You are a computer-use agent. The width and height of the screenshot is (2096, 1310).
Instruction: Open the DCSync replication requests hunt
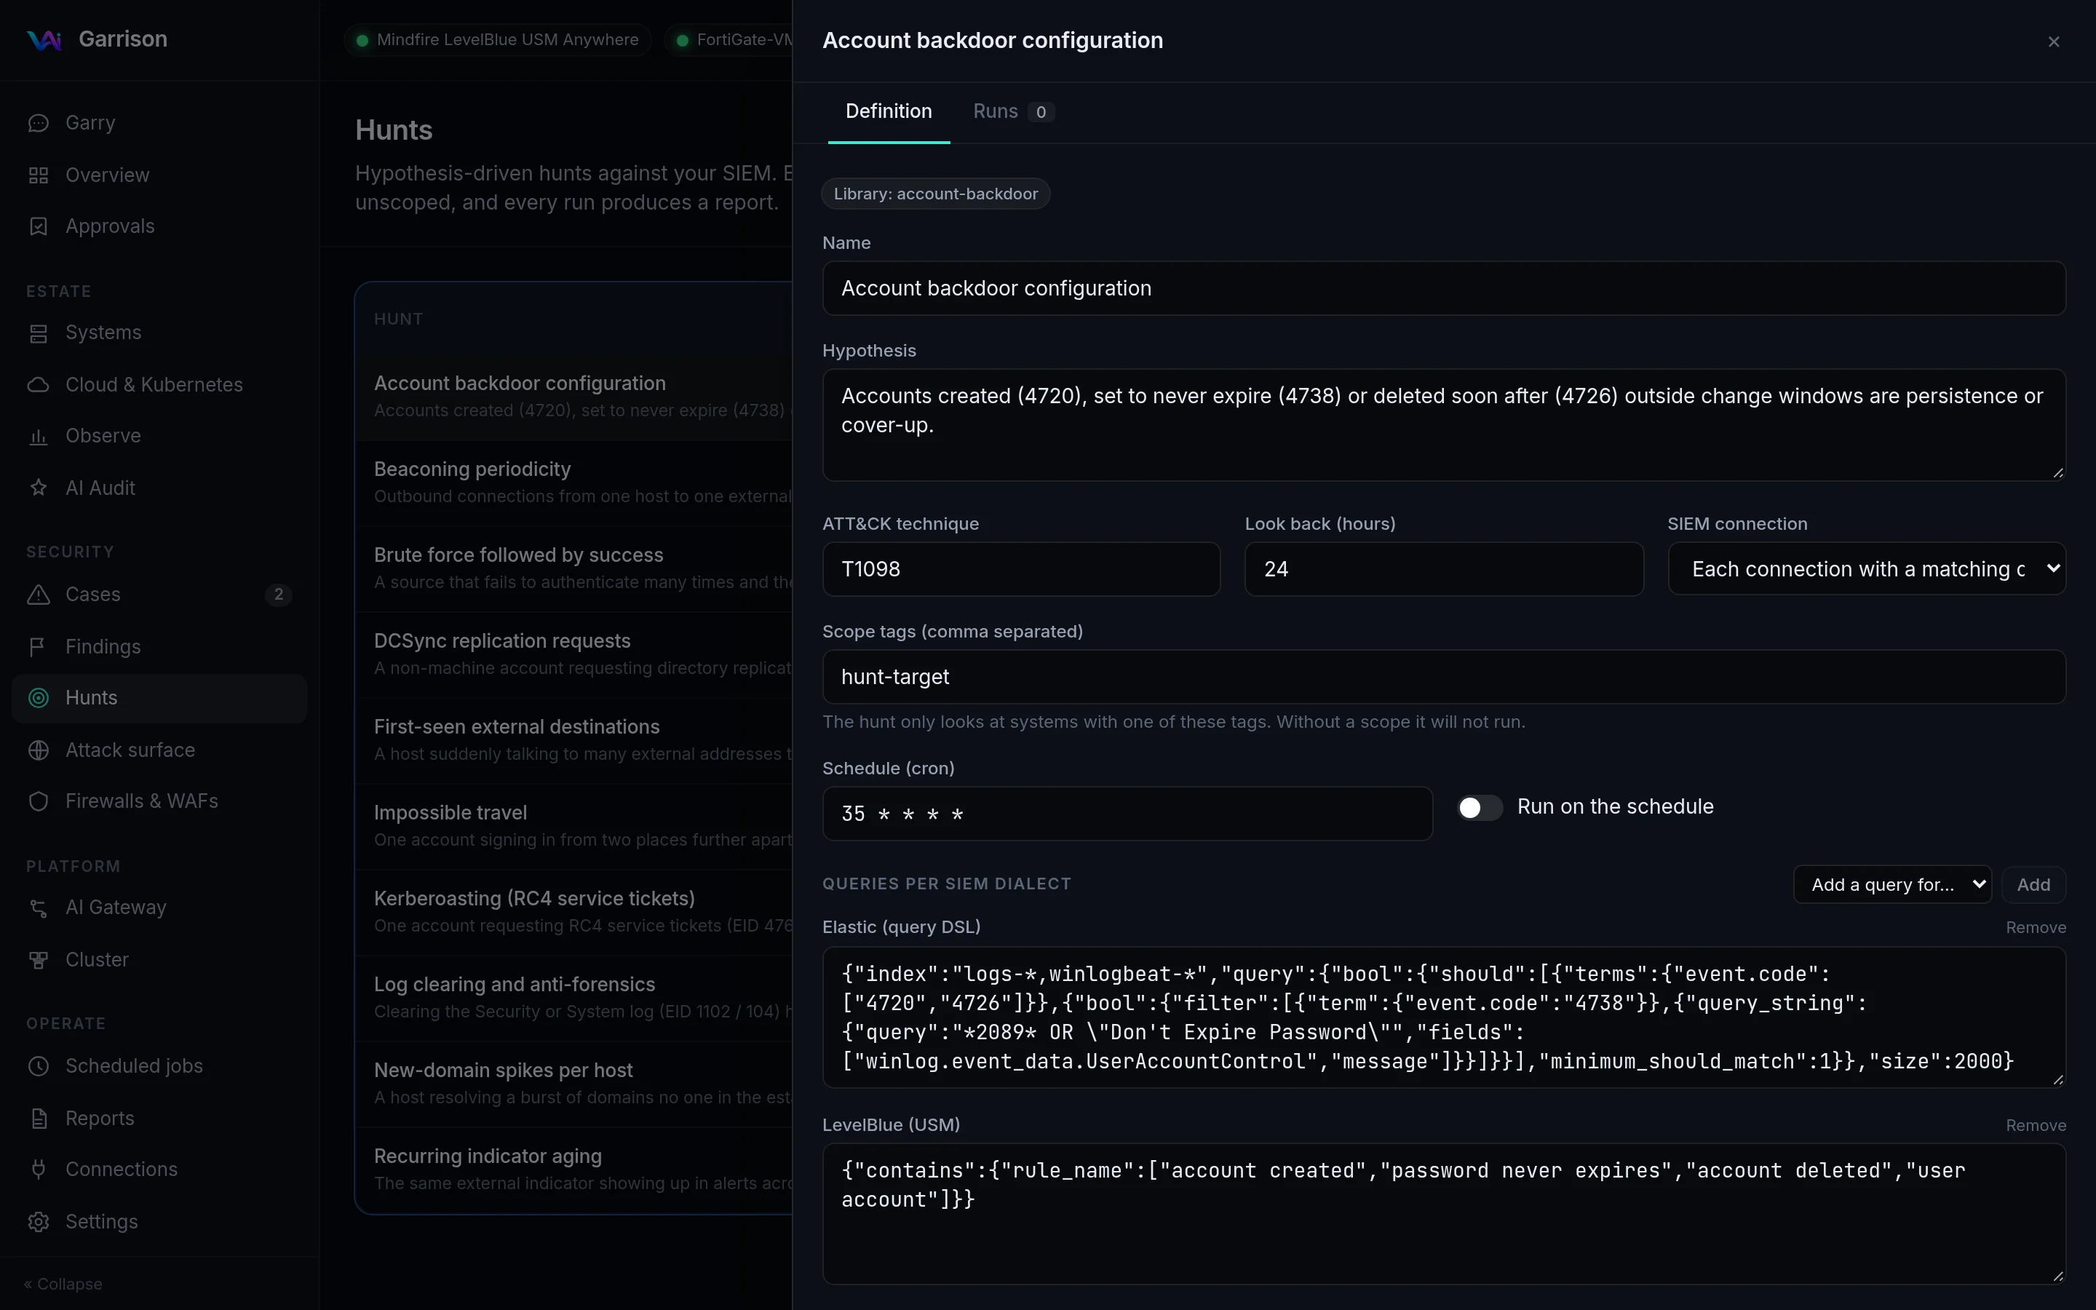click(x=574, y=654)
